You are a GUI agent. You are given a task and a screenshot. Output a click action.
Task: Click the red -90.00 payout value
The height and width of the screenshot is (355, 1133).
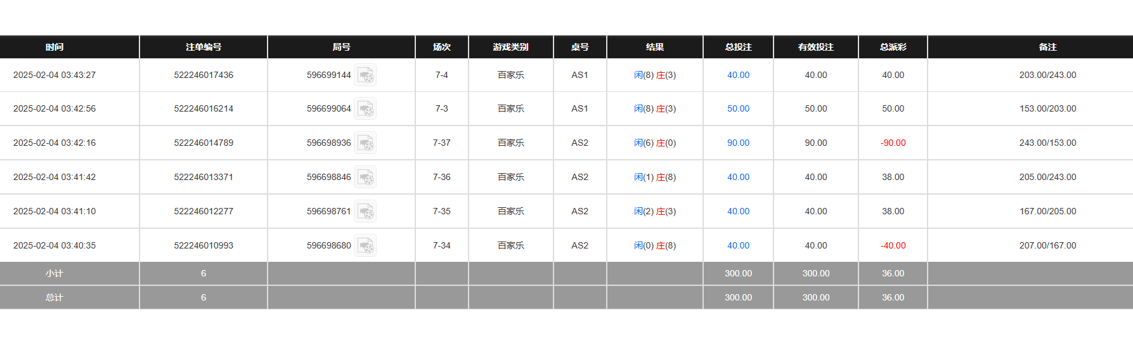pos(893,143)
